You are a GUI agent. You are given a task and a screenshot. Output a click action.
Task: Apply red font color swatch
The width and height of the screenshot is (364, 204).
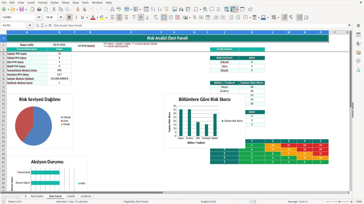click(93, 18)
